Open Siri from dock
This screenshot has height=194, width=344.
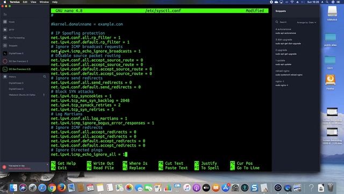(x=23, y=188)
